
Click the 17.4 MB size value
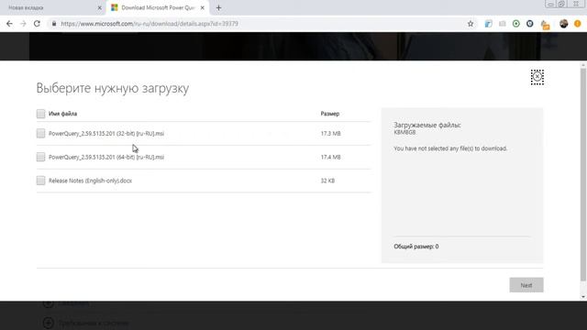(x=330, y=157)
